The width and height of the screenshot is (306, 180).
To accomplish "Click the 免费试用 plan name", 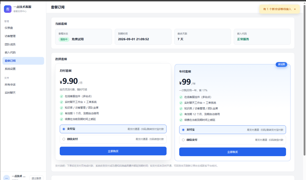I will 78,39.
